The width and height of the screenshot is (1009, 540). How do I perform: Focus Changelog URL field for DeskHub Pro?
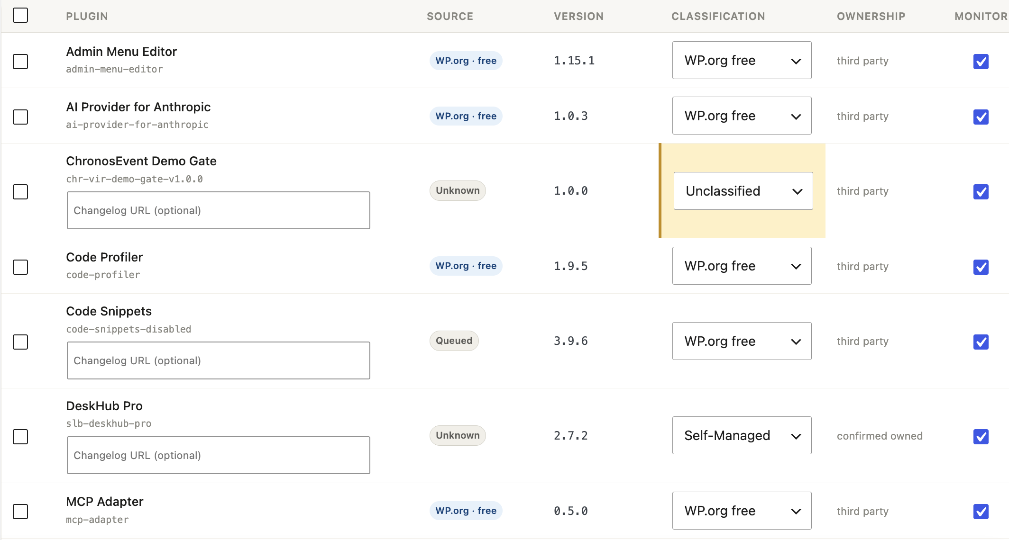pyautogui.click(x=219, y=455)
